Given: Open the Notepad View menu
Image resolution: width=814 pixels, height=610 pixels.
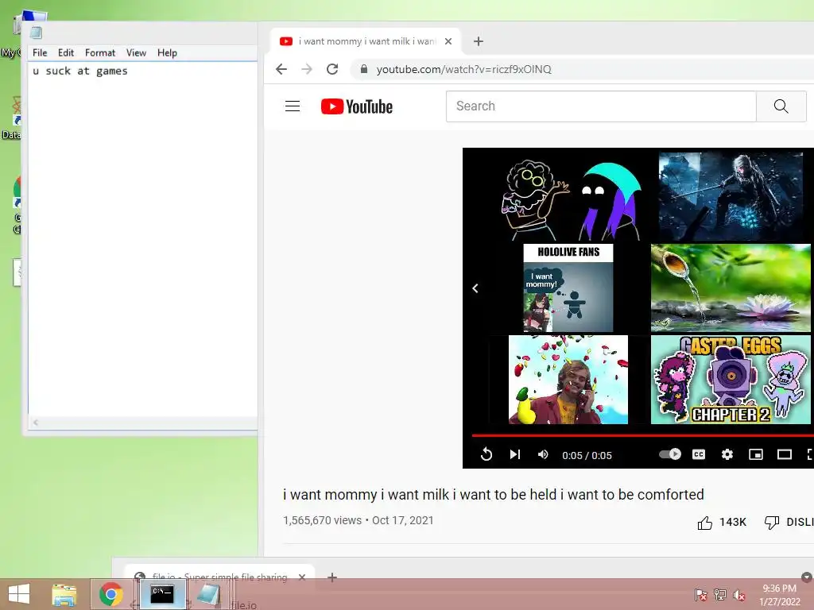Looking at the screenshot, I should (x=136, y=53).
